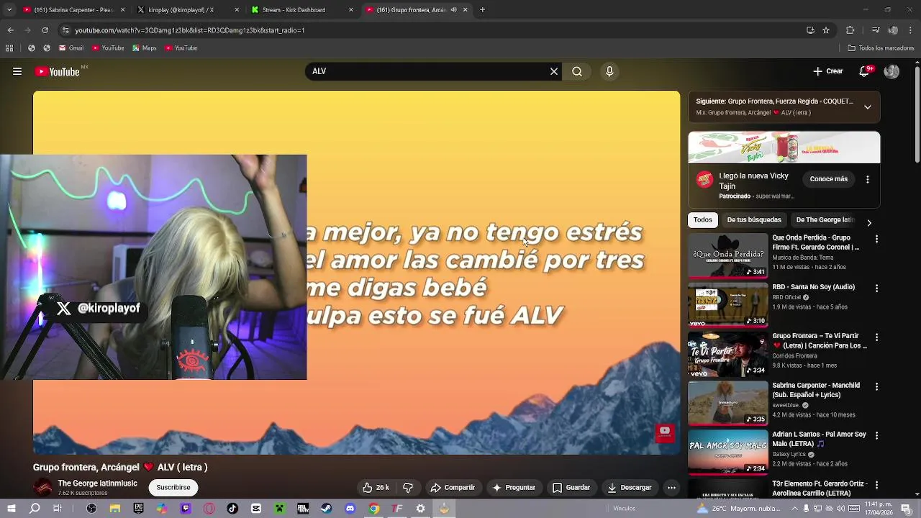Download the video with Descargar
Image resolution: width=921 pixels, height=518 pixels.
coord(630,488)
